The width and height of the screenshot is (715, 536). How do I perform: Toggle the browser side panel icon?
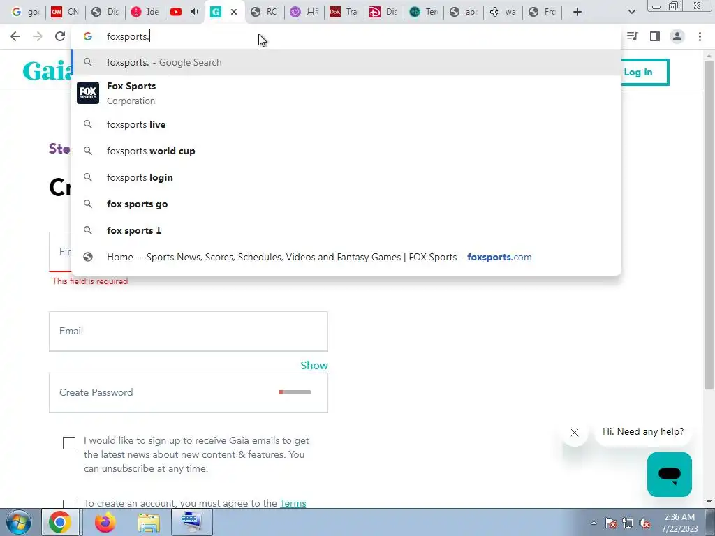click(655, 36)
